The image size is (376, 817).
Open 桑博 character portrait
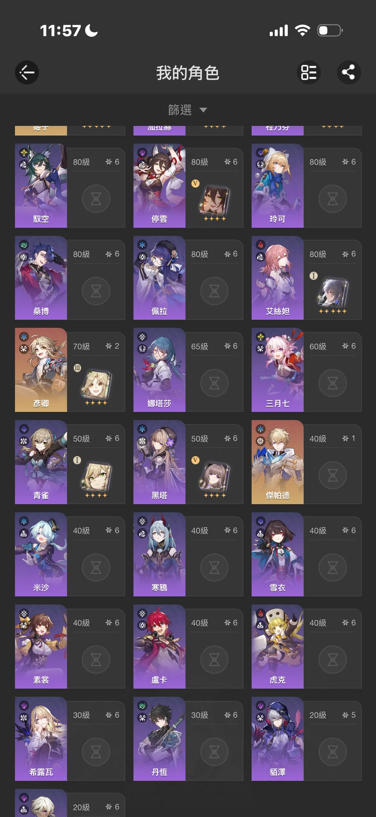[41, 278]
